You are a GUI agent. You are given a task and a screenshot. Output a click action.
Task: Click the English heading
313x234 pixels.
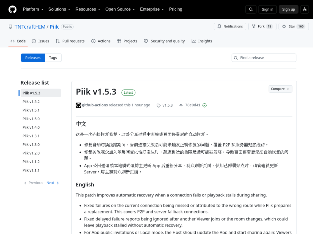(85, 185)
